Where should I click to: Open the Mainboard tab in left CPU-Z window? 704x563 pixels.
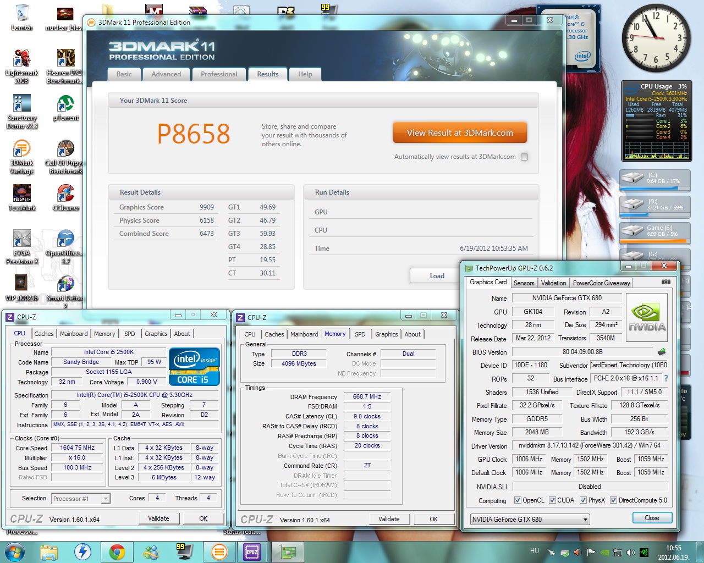(x=74, y=334)
